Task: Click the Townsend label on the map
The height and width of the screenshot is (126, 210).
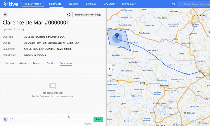Action: tap(170, 65)
